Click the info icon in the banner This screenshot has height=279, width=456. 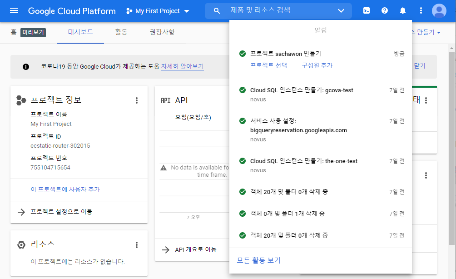(26, 67)
